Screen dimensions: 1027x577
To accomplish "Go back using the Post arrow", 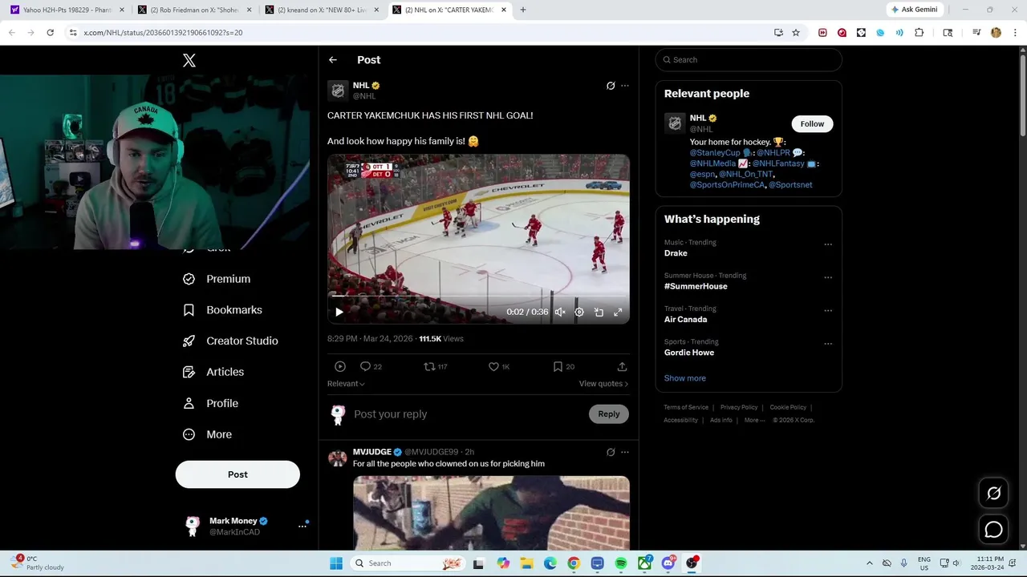I will pyautogui.click(x=333, y=60).
